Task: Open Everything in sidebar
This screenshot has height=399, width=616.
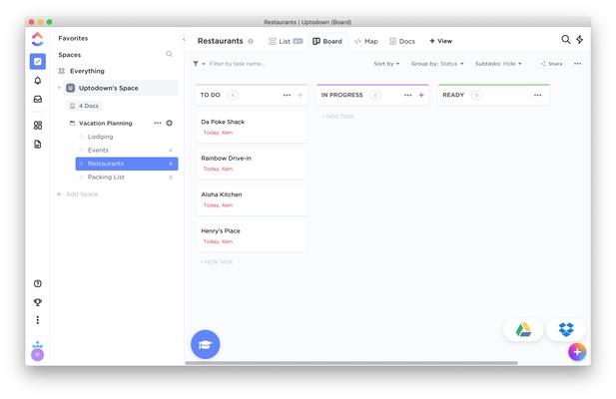Action: (82, 71)
